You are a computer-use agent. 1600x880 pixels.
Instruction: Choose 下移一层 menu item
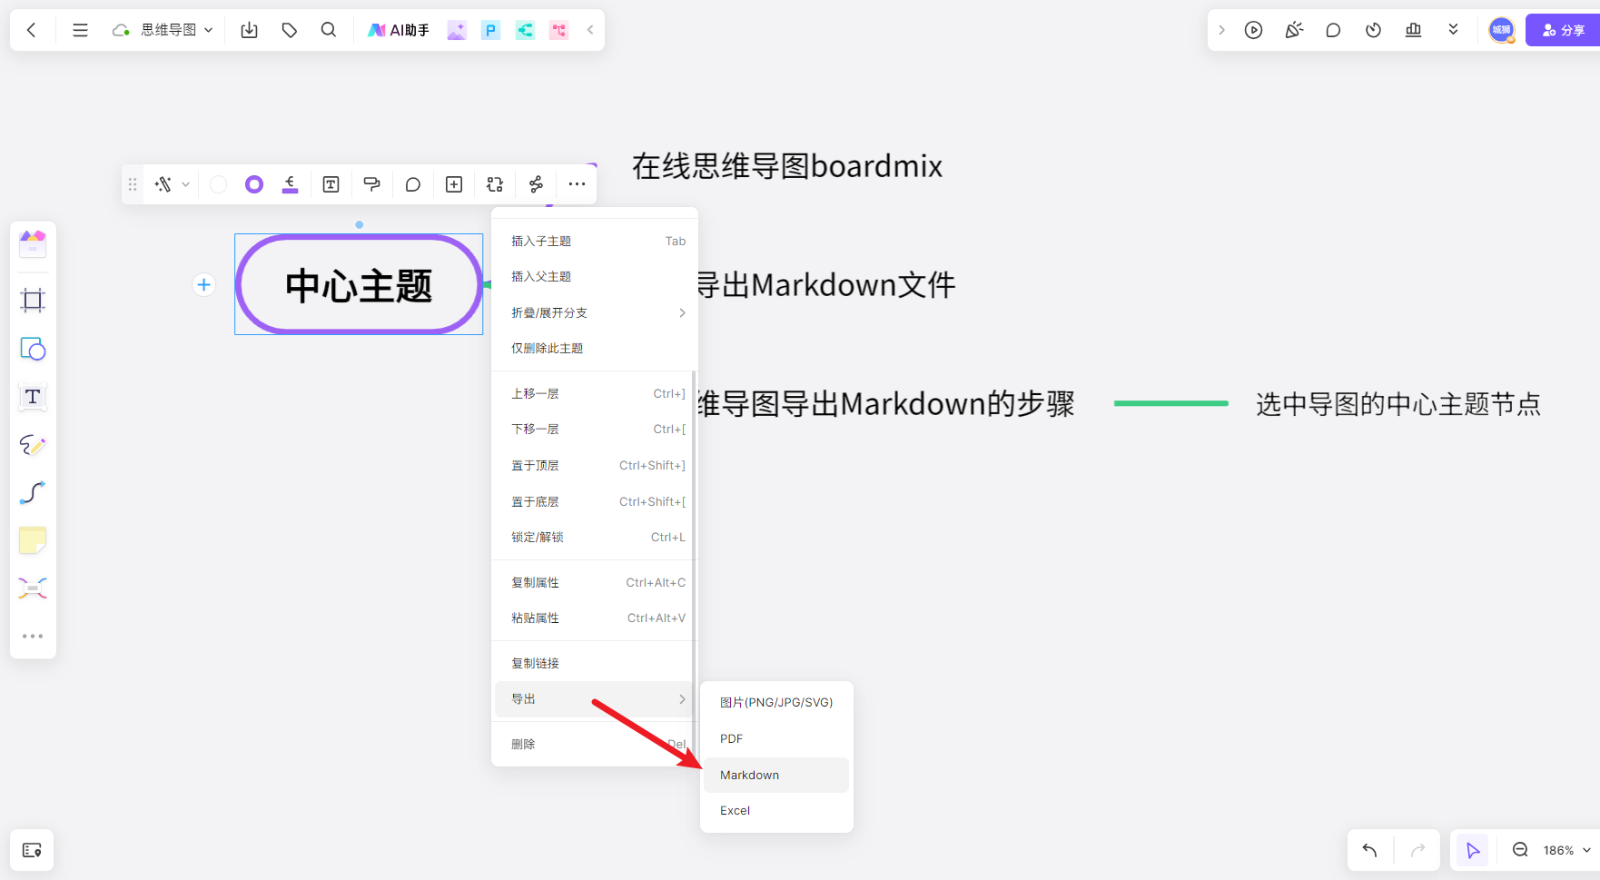click(x=595, y=429)
